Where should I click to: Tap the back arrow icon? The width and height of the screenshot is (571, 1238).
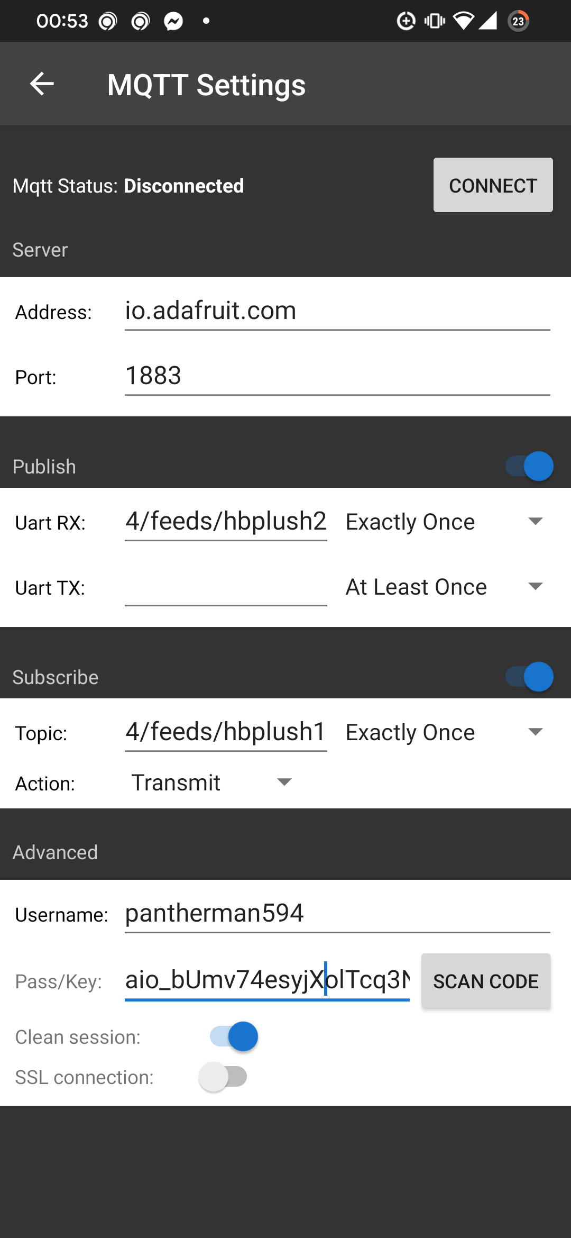coord(42,84)
